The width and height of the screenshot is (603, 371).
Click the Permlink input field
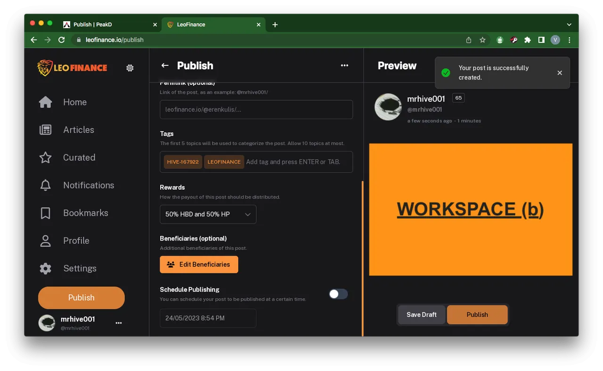pyautogui.click(x=256, y=109)
